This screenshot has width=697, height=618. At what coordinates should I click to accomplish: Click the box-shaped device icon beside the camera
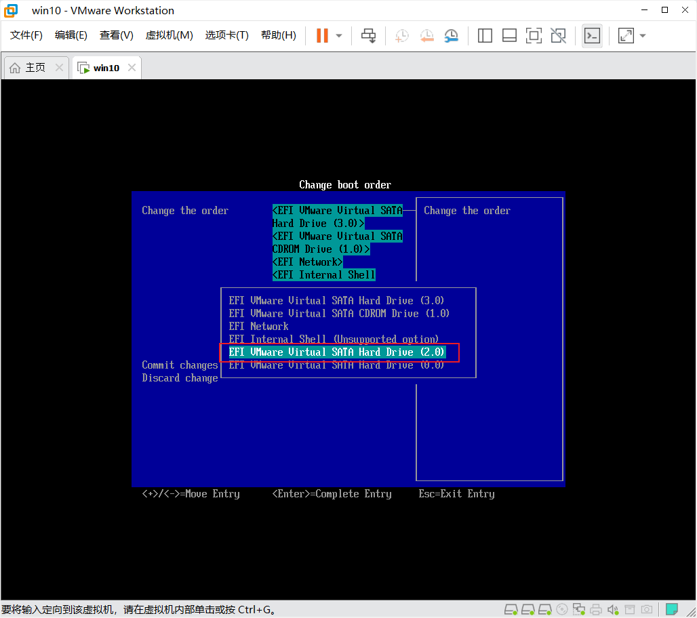point(630,609)
